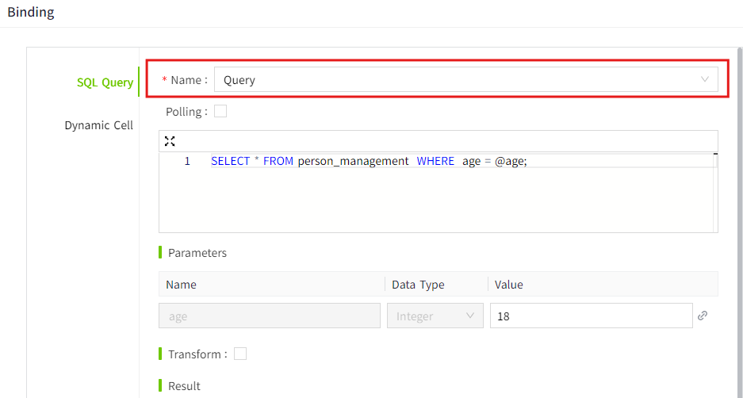743x398 pixels.
Task: Click the Data Type column header
Action: click(419, 285)
